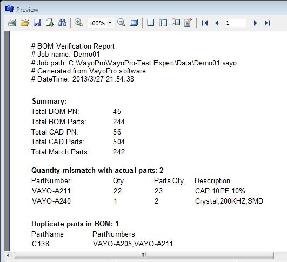Export the report with green arrow icon
Image resolution: width=287 pixels, height=262 pixels.
point(50,23)
